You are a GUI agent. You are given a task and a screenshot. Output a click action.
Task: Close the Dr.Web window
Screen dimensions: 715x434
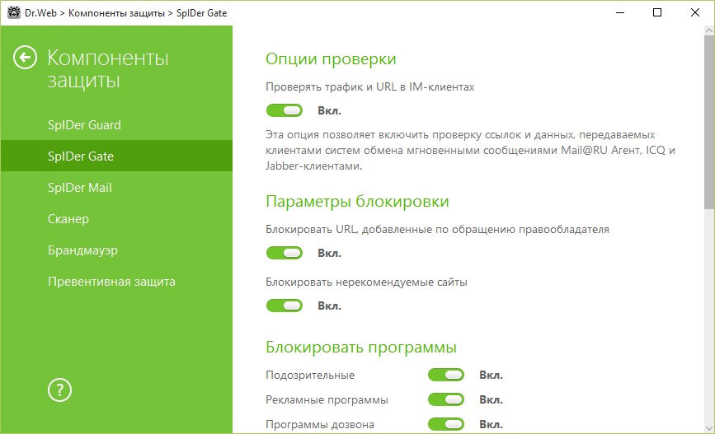695,12
